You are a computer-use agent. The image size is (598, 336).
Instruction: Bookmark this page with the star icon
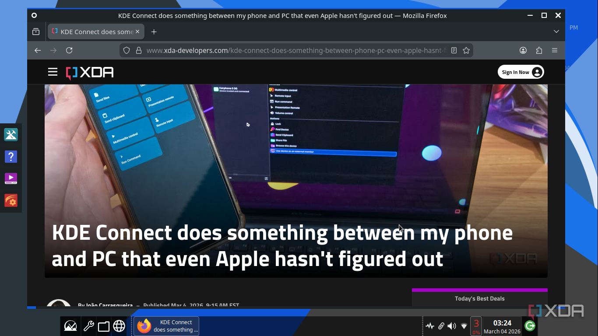(x=466, y=50)
